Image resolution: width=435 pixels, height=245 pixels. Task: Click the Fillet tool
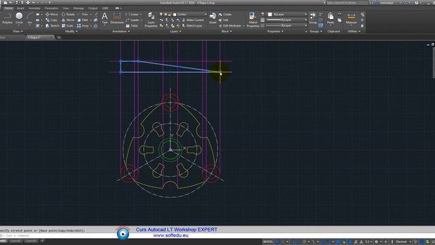(83, 20)
